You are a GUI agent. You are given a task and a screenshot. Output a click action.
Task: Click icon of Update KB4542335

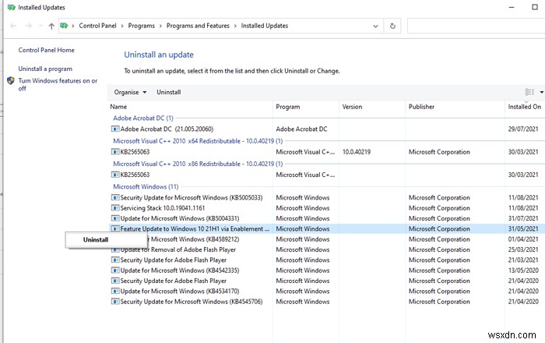point(115,271)
